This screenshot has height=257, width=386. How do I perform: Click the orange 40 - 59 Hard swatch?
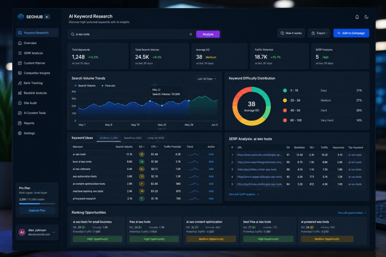(x=285, y=110)
